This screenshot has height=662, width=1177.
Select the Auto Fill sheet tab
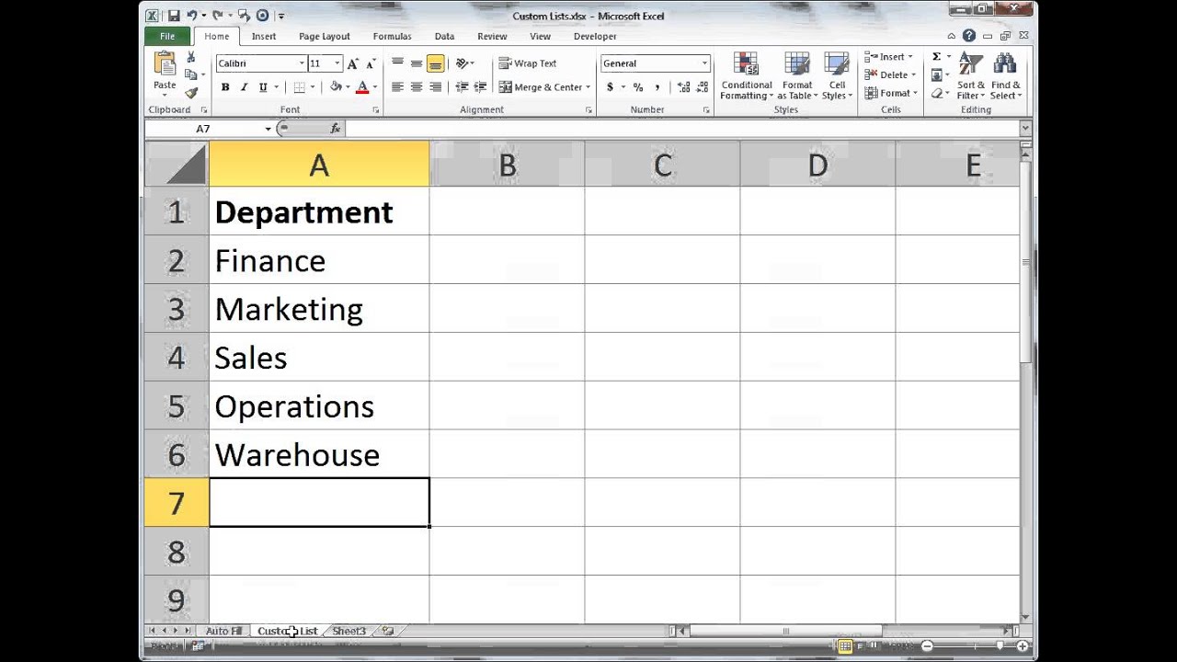[223, 632]
